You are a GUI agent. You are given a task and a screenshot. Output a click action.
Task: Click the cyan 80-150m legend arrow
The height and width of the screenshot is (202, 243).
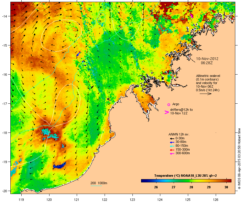[x=172, y=146]
